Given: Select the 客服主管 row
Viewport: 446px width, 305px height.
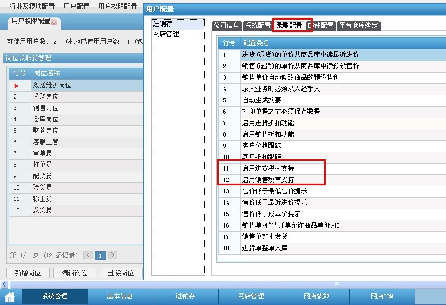Looking at the screenshot, I should tap(76, 142).
